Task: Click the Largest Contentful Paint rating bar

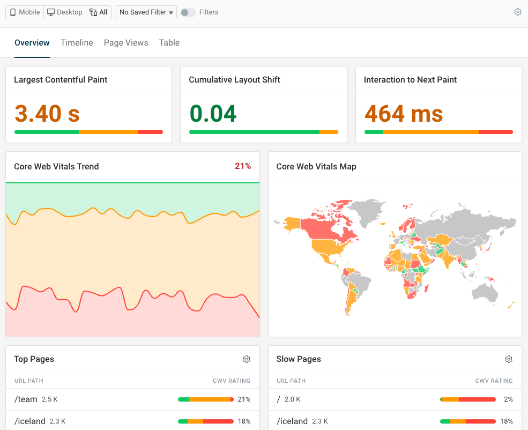Action: point(88,131)
